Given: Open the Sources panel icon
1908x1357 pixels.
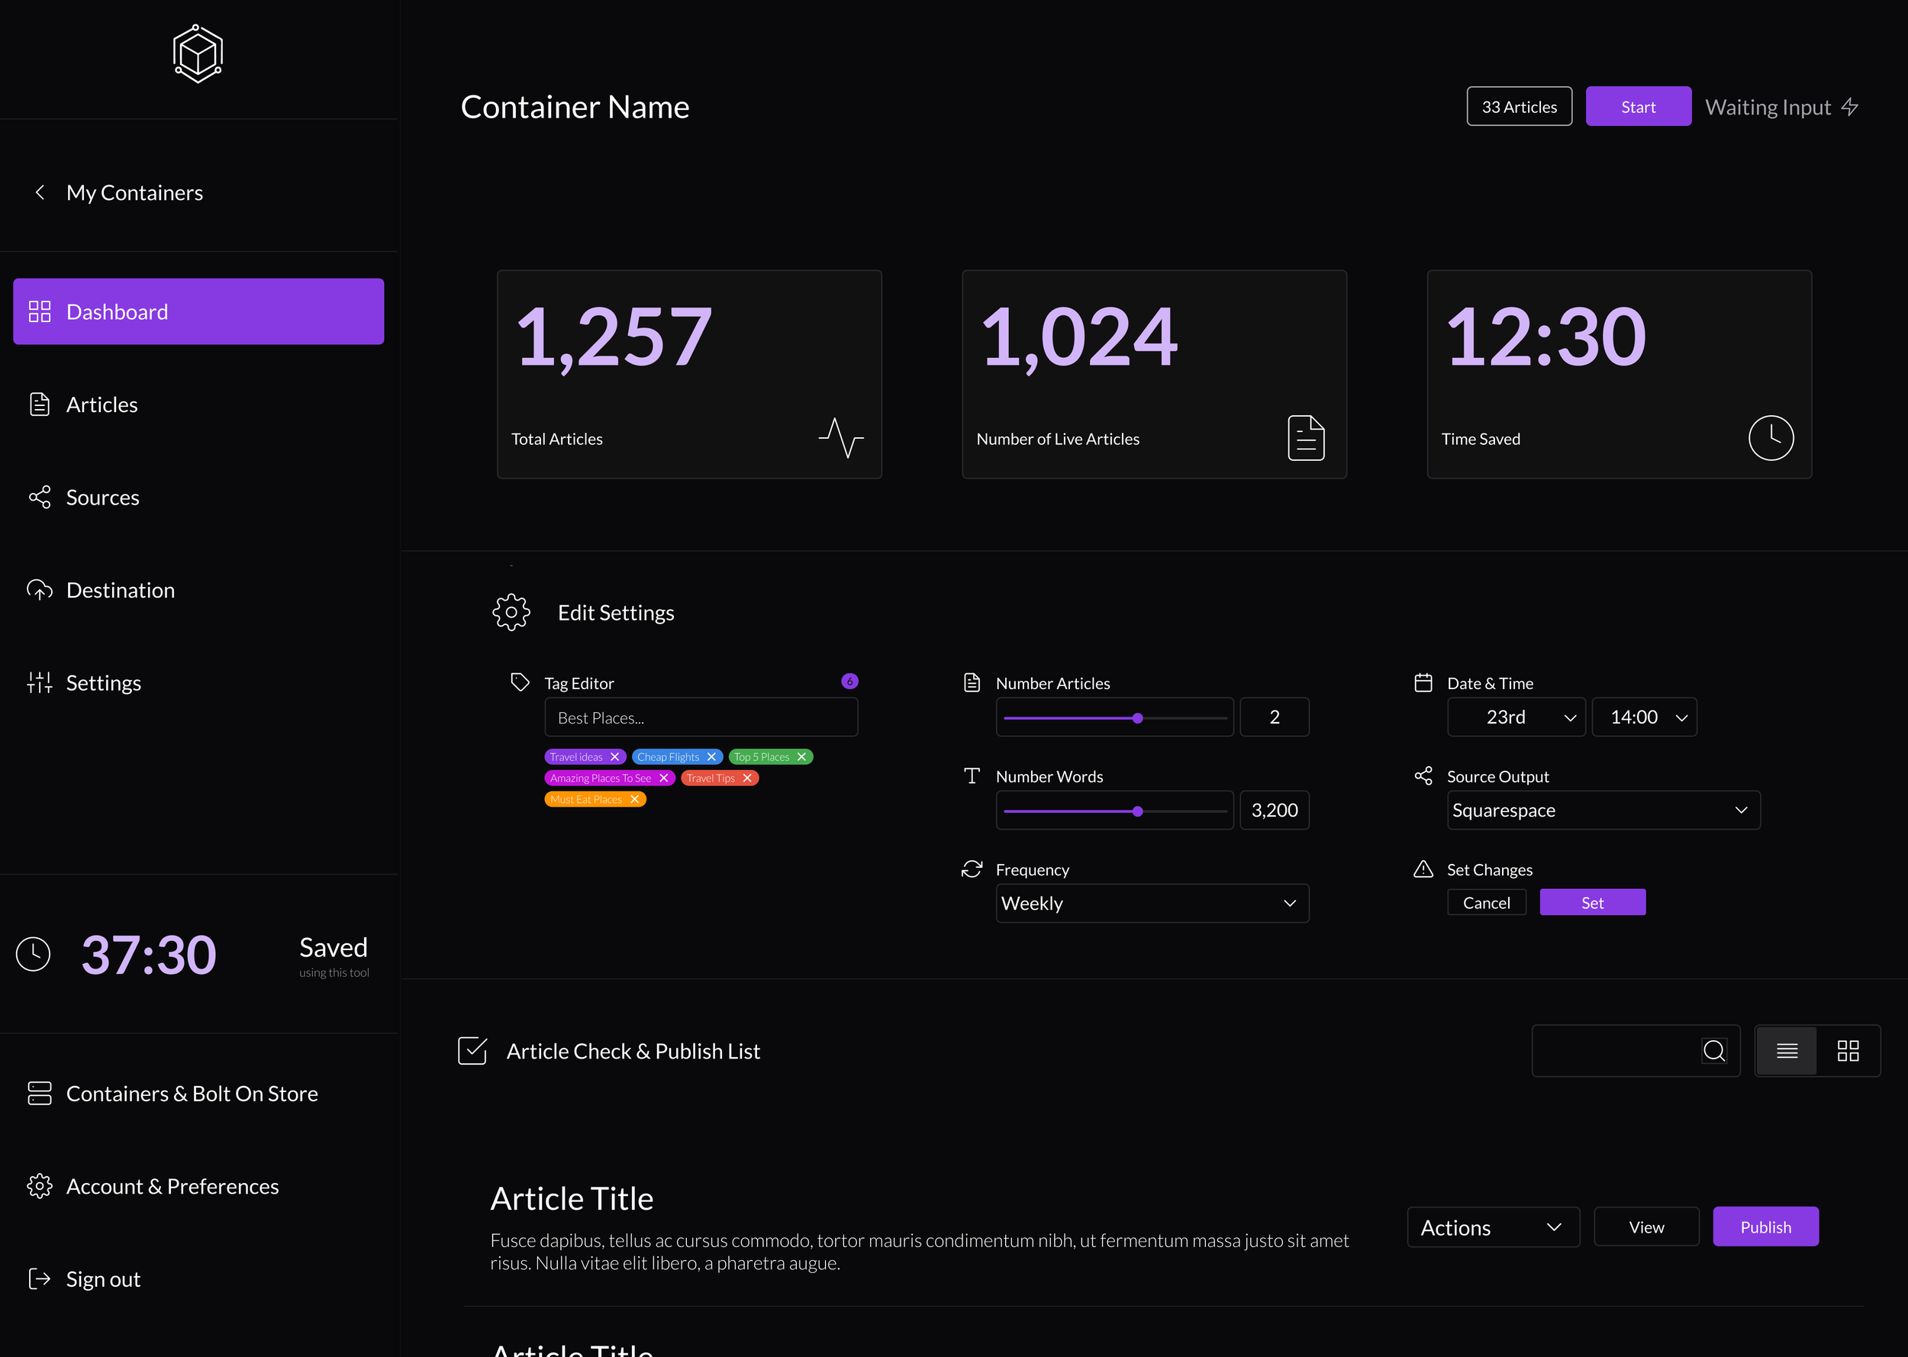Looking at the screenshot, I should click(x=39, y=496).
